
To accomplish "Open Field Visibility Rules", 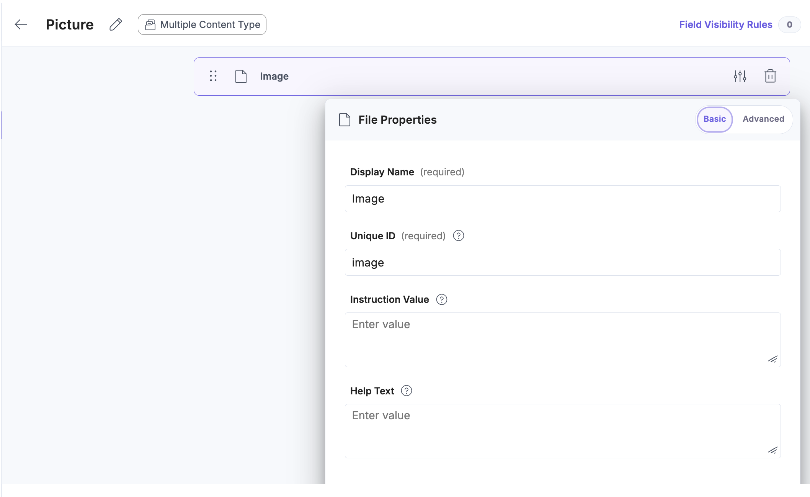I will [x=725, y=25].
